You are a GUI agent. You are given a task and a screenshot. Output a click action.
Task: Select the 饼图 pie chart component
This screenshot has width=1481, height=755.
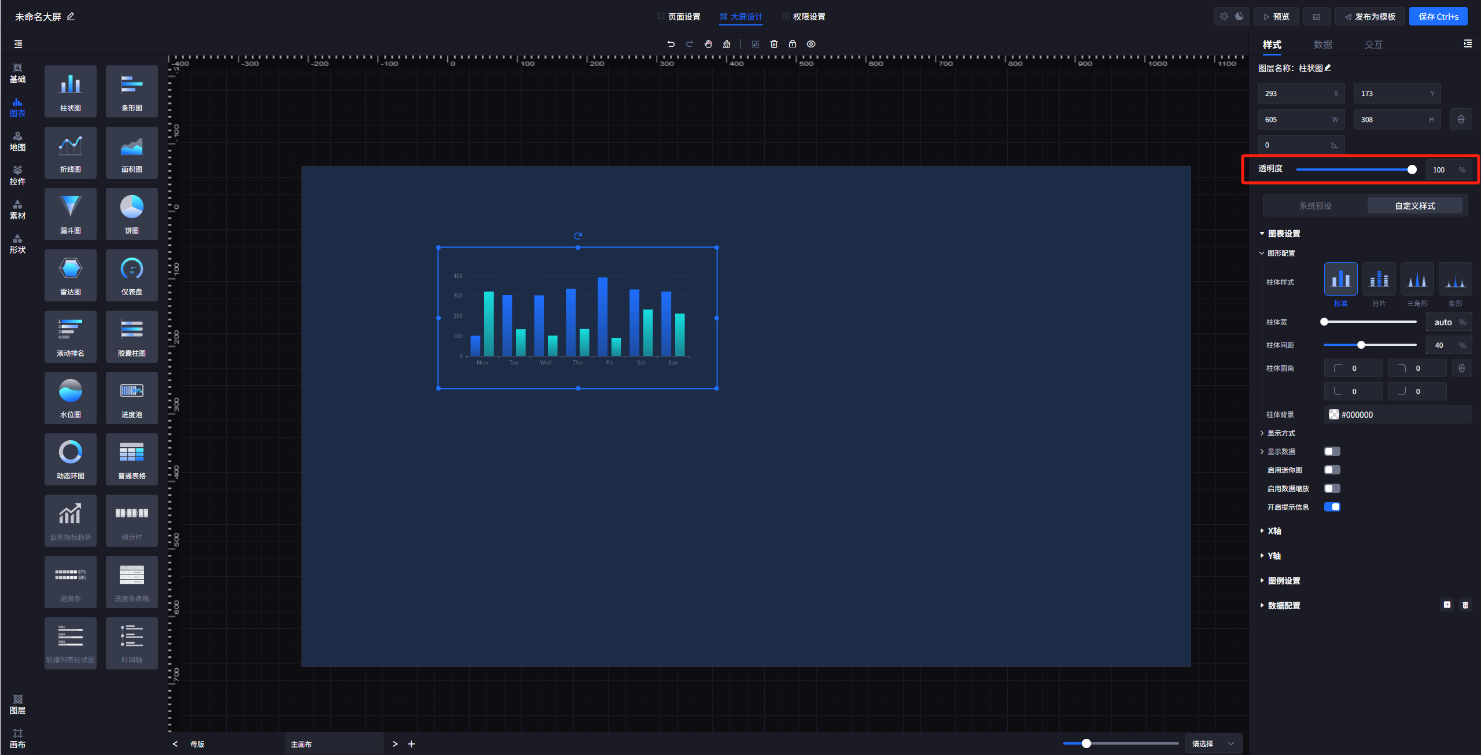coord(132,214)
